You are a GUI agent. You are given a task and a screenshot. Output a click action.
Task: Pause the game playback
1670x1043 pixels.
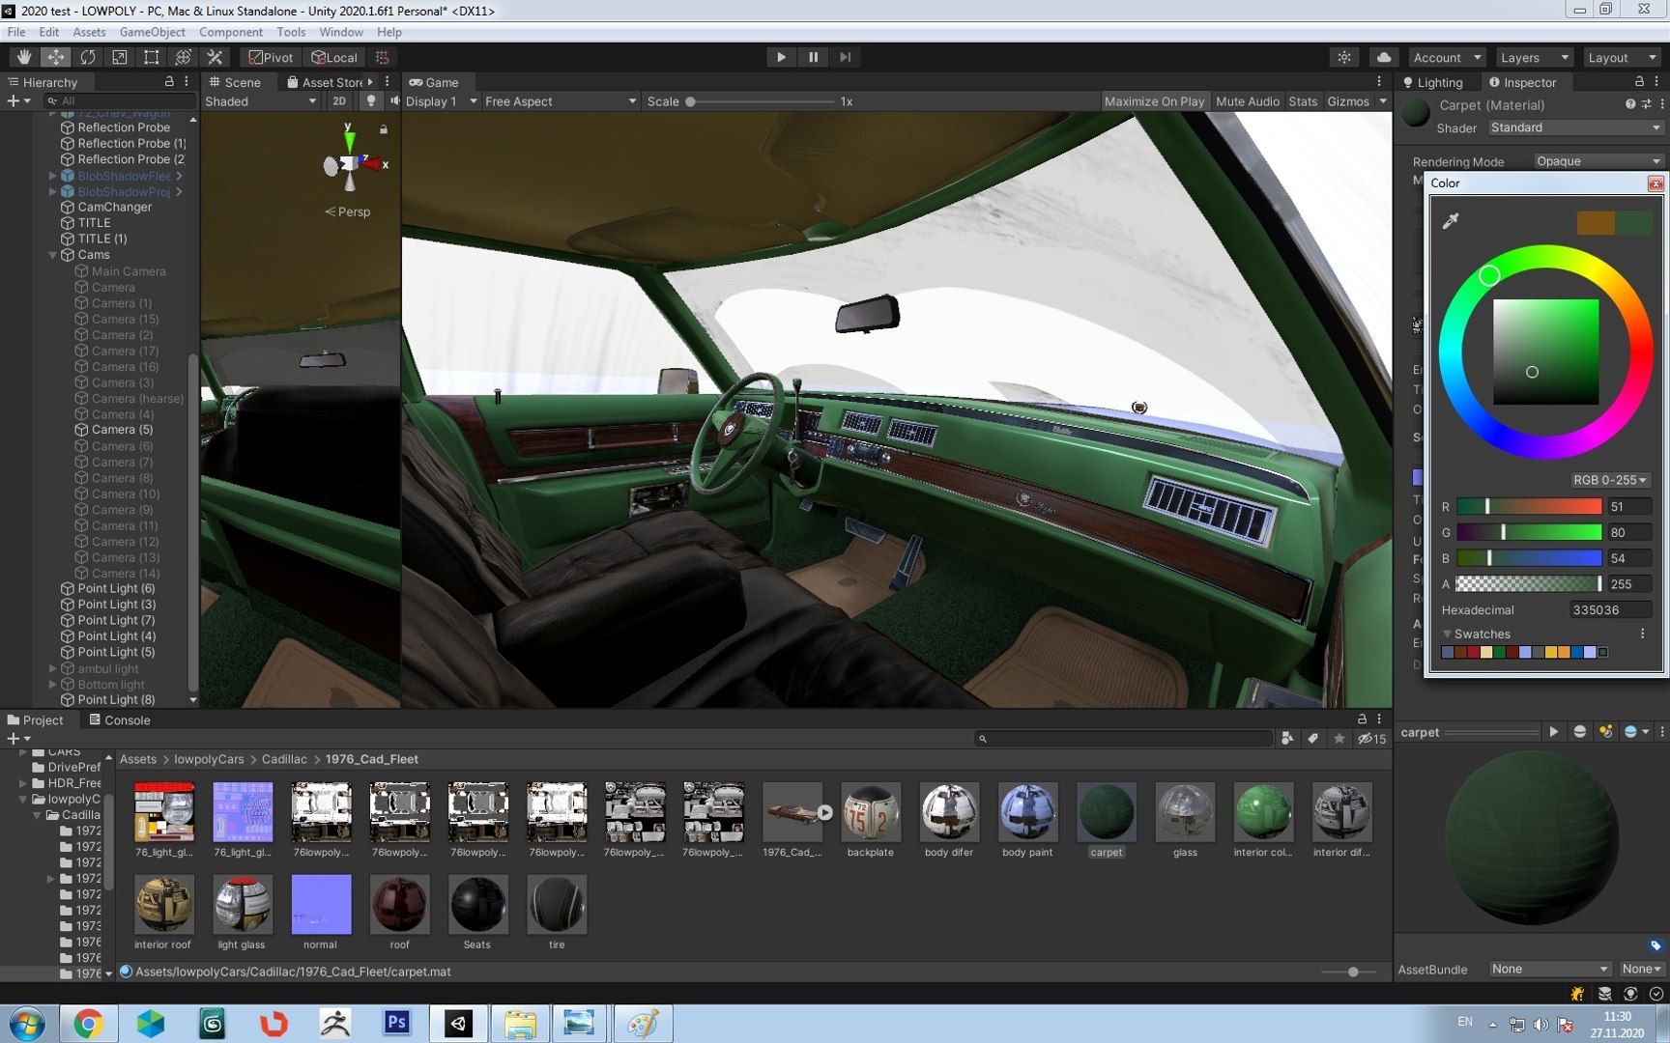pyautogui.click(x=813, y=57)
